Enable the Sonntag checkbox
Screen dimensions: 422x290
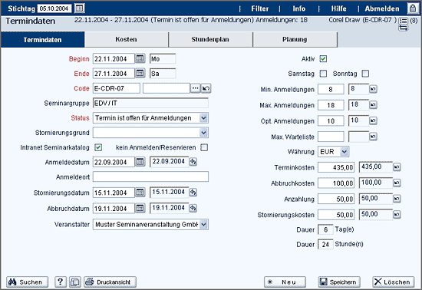point(365,74)
